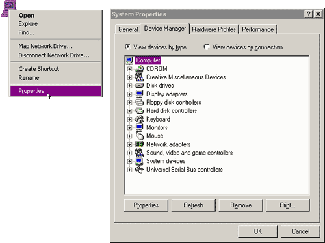This screenshot has height=243, width=325.
Task: Click the Computer root node icon
Action: (x=129, y=60)
